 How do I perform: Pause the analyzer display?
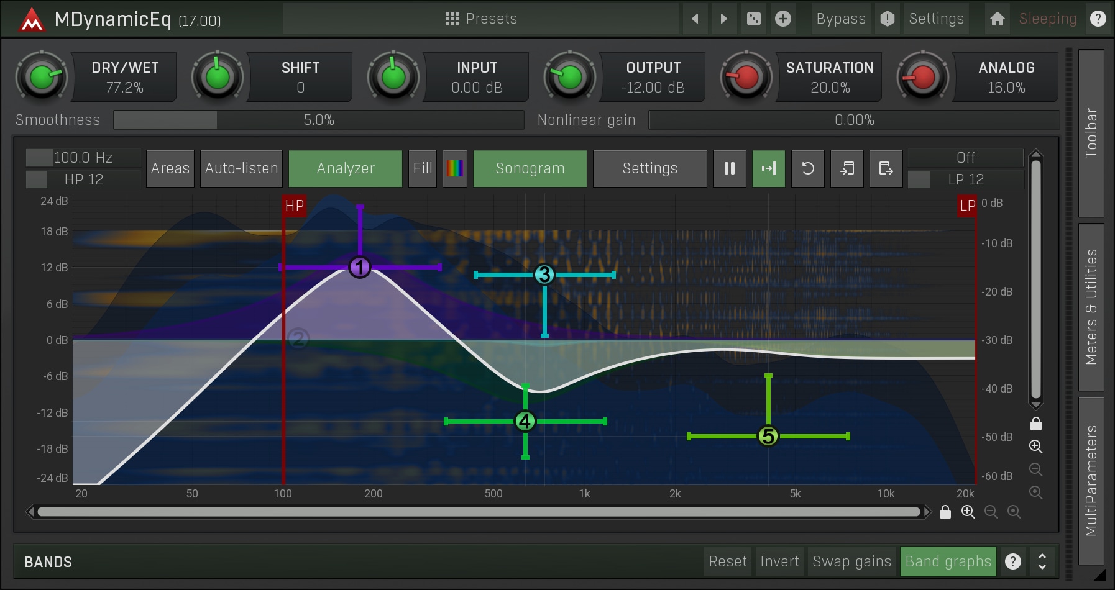tap(730, 168)
